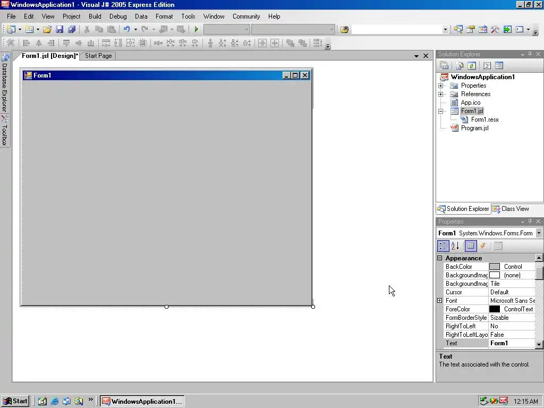The height and width of the screenshot is (408, 544).
Task: Click the Bring to Front layout icon
Action: click(290, 43)
